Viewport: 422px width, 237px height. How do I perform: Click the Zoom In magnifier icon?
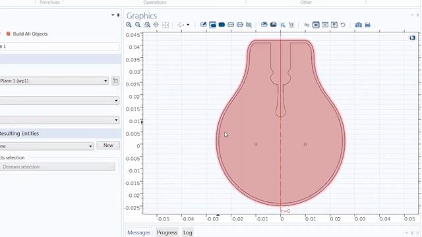tap(129, 25)
